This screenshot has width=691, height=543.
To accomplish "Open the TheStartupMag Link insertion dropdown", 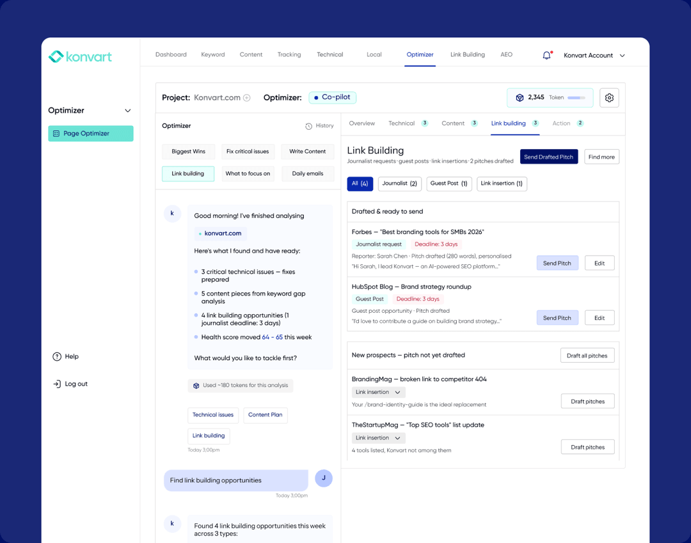I will [x=378, y=437].
